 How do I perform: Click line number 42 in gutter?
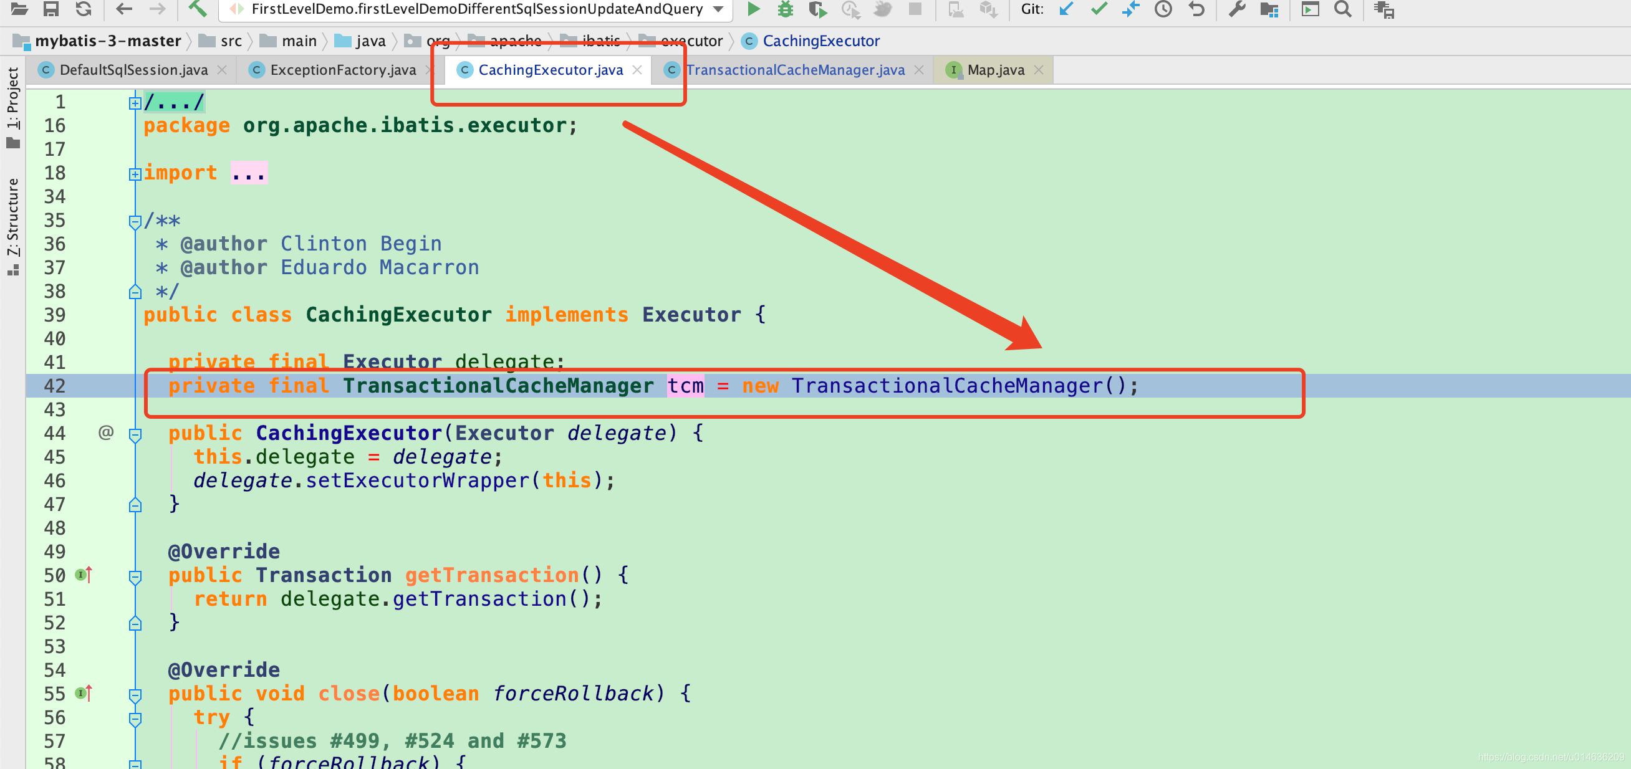(x=54, y=386)
